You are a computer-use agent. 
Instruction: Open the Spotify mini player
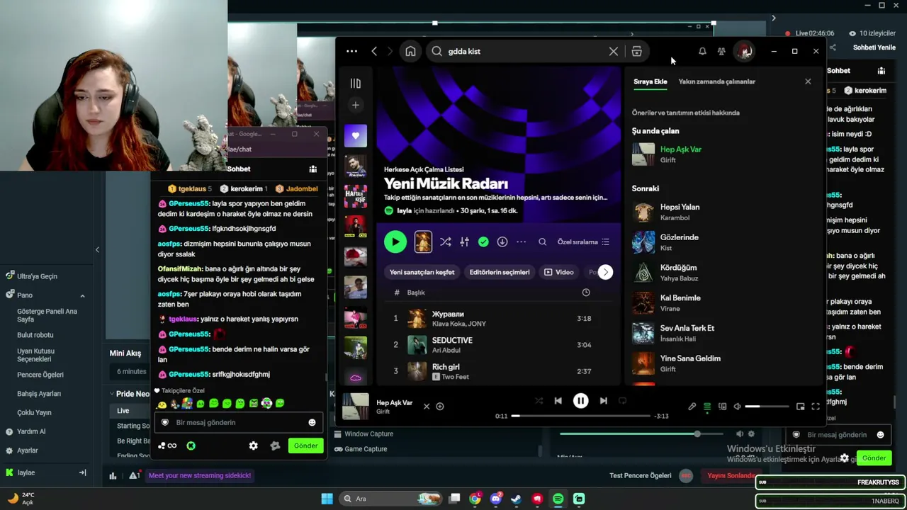click(x=800, y=407)
